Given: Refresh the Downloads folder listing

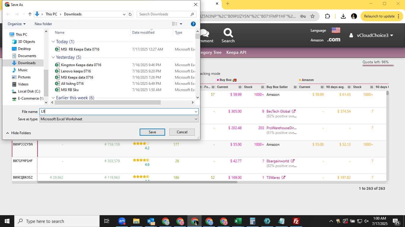Looking at the screenshot, I should click(130, 14).
